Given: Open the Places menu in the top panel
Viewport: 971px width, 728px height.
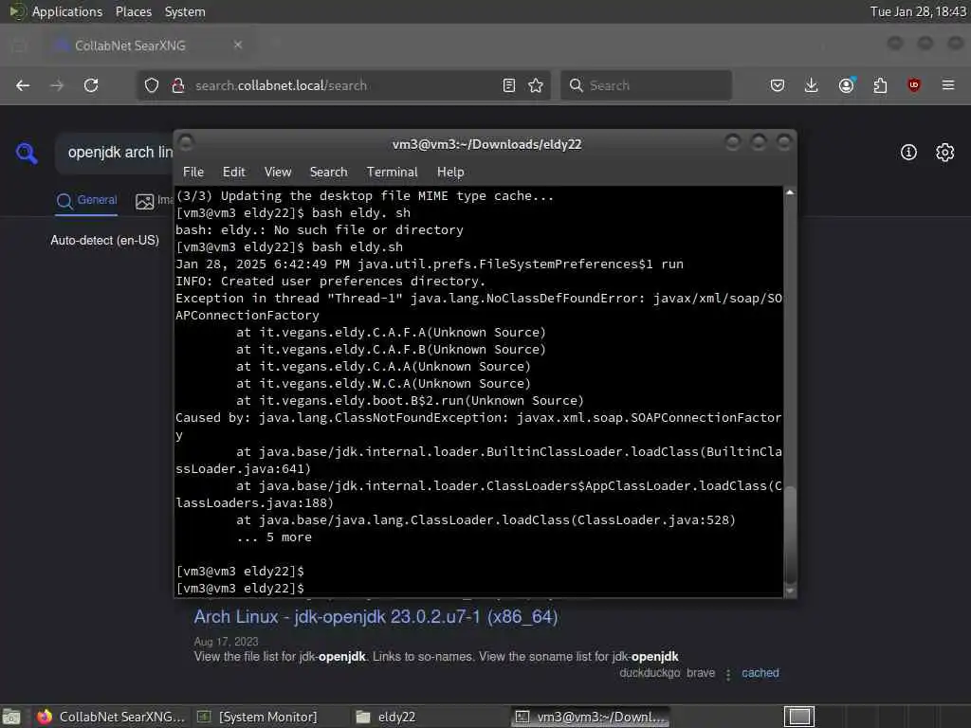Looking at the screenshot, I should [x=133, y=11].
